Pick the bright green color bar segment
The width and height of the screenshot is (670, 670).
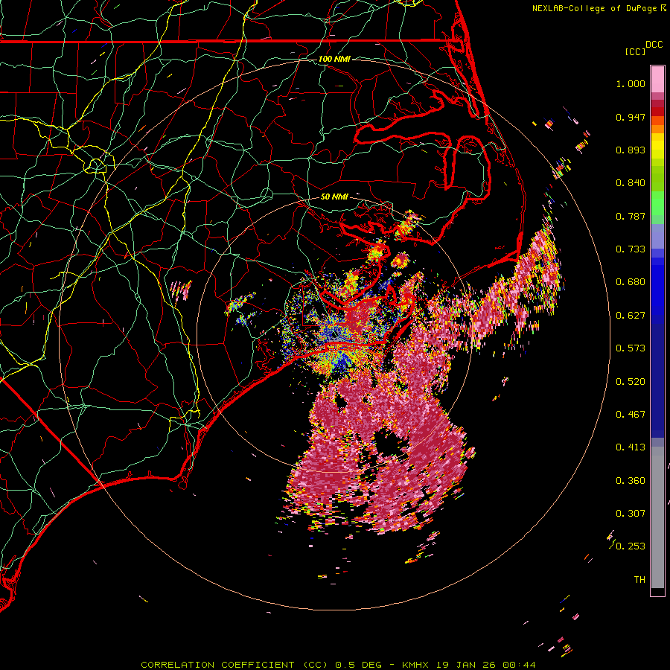(657, 203)
